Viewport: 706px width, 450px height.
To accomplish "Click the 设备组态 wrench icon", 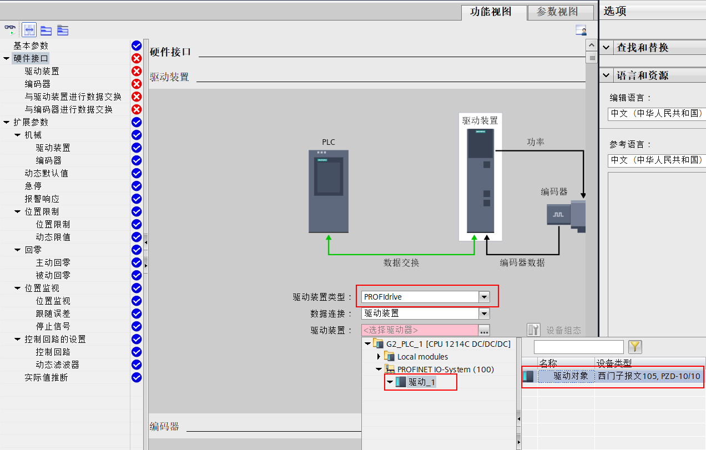I will [x=533, y=330].
